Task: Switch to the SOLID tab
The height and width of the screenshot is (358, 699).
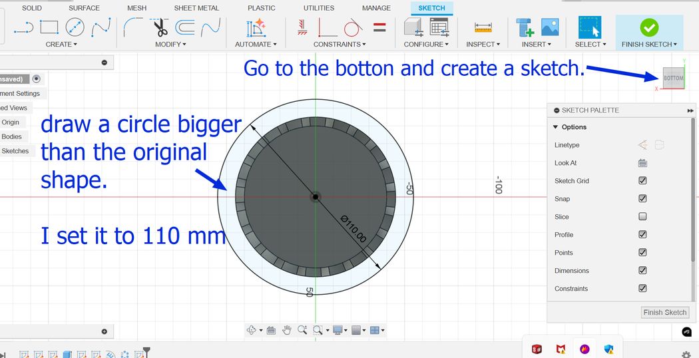Action: tap(32, 8)
